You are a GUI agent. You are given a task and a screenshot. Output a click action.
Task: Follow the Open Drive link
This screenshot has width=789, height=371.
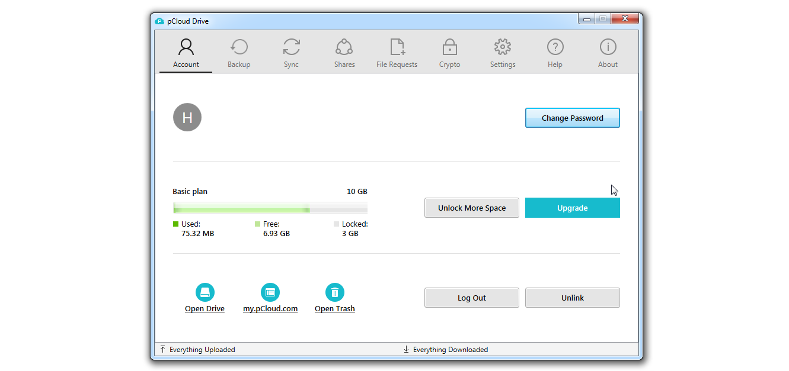(205, 309)
